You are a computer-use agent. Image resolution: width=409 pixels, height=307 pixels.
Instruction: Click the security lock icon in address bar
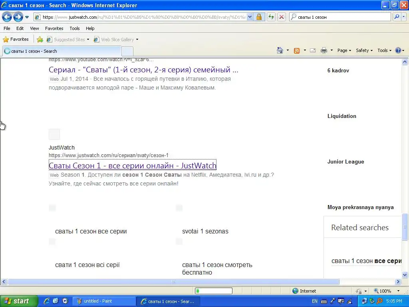[259, 17]
